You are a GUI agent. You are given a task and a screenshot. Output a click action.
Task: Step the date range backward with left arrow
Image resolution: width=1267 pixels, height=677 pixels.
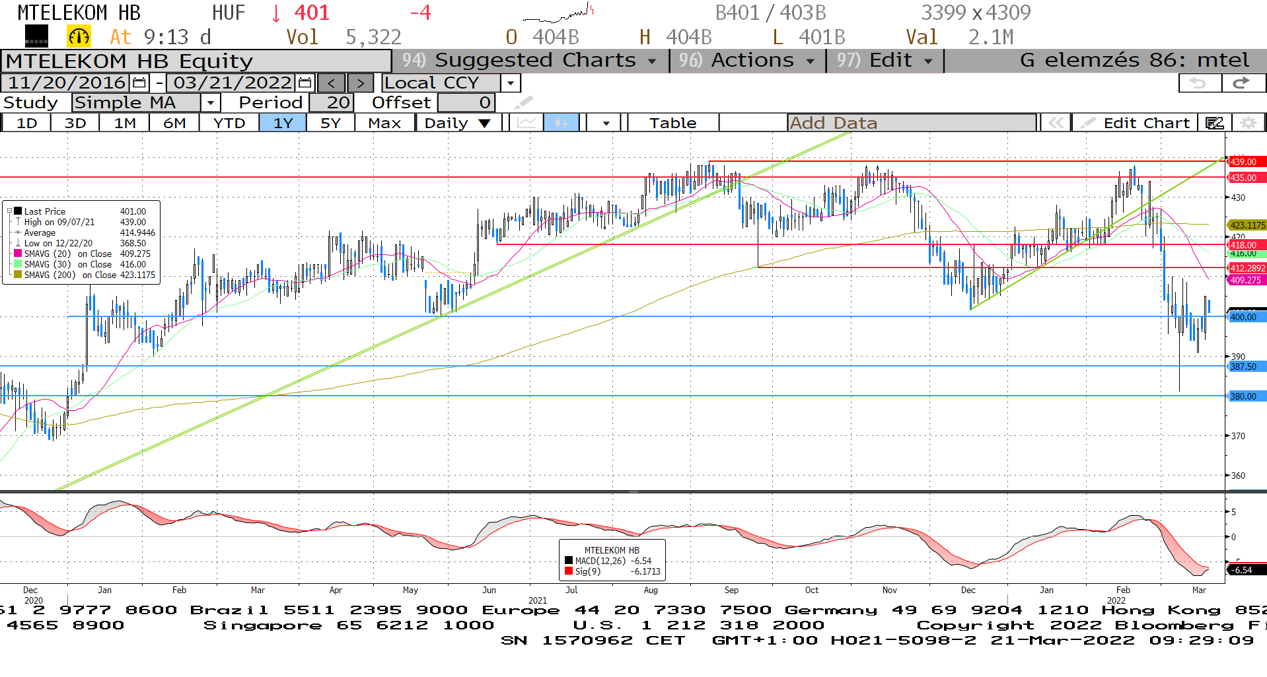coord(332,83)
